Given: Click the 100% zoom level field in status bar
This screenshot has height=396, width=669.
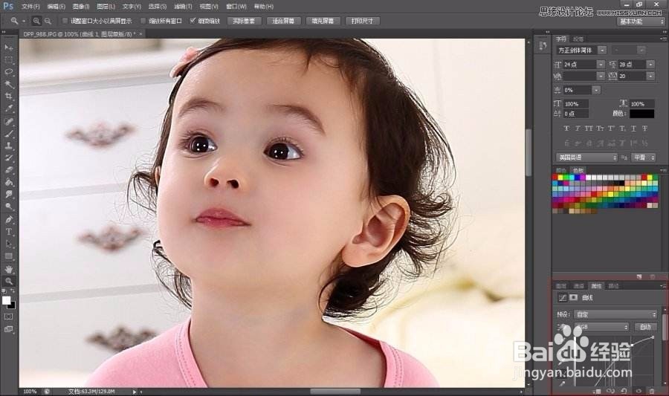Looking at the screenshot, I should pyautogui.click(x=30, y=392).
